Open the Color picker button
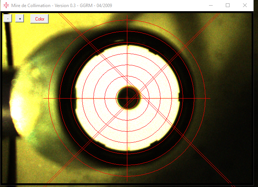The width and height of the screenshot is (258, 187). tap(39, 19)
